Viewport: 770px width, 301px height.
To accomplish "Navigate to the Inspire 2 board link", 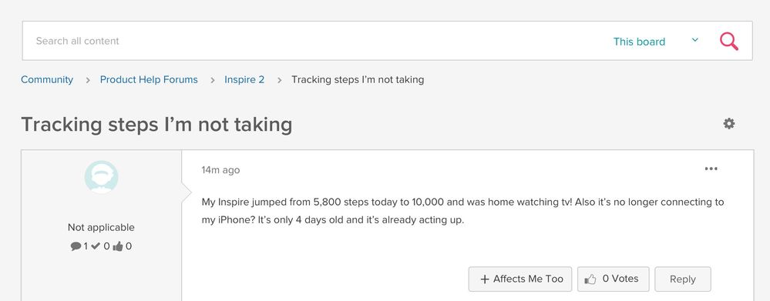I will pyautogui.click(x=244, y=79).
